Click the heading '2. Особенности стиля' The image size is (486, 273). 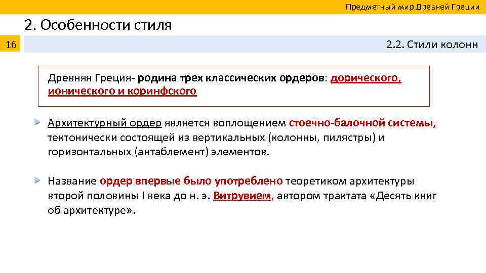98,25
